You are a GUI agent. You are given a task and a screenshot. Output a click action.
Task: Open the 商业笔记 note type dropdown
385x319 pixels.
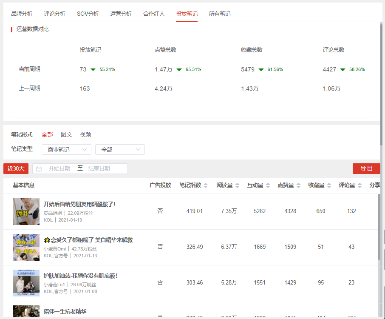pyautogui.click(x=66, y=150)
